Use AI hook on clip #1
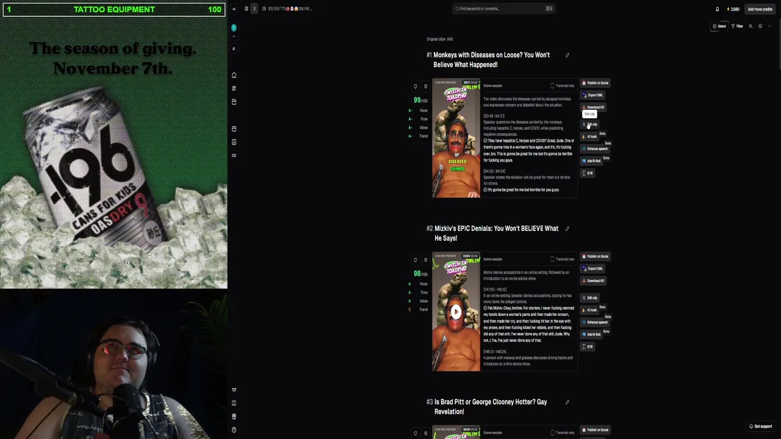781x439 pixels. point(590,137)
